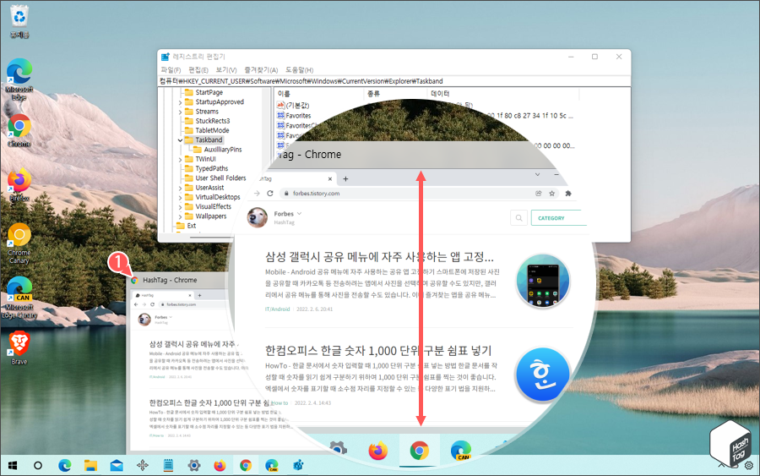Select the Taskband registry key
Screen dimensions: 760x476
(x=209, y=140)
